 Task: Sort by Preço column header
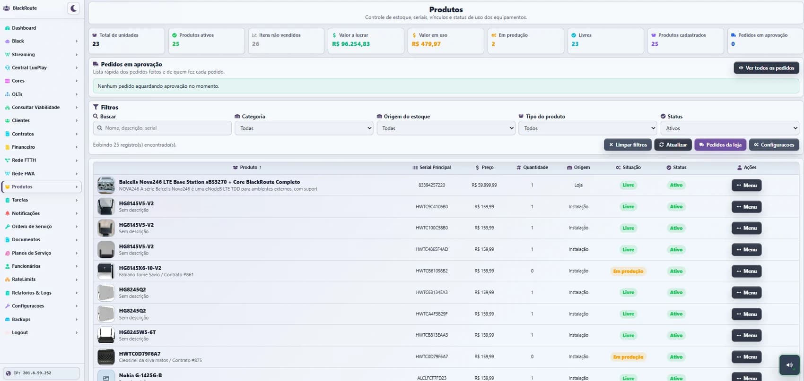pos(484,168)
